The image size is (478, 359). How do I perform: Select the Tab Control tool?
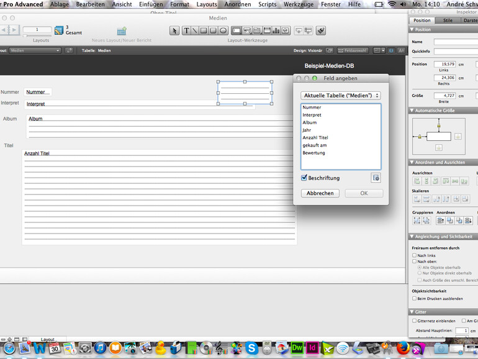[x=256, y=30]
